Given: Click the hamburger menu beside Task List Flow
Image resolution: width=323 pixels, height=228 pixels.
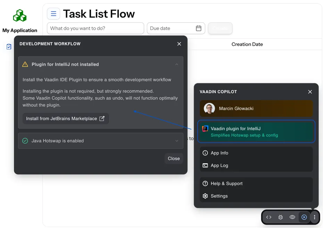Looking at the screenshot, I should tap(53, 14).
